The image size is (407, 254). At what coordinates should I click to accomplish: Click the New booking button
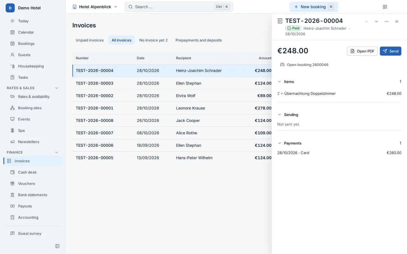click(314, 7)
